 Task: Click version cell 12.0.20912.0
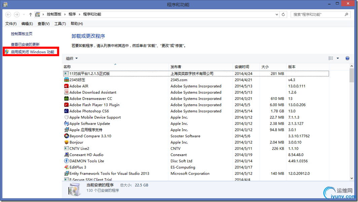(299, 173)
